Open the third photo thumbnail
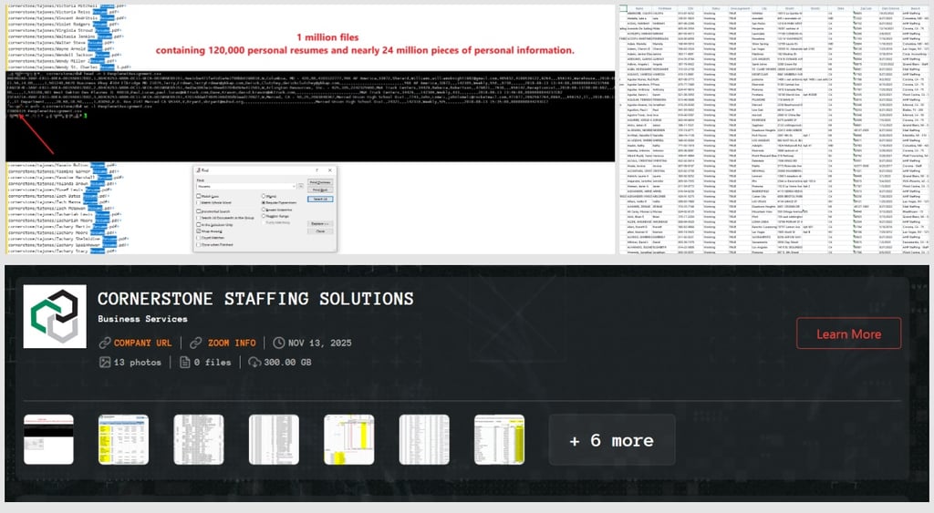 (199, 440)
